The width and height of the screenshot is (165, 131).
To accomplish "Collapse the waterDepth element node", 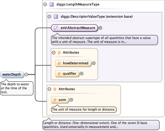I will (26, 74).
